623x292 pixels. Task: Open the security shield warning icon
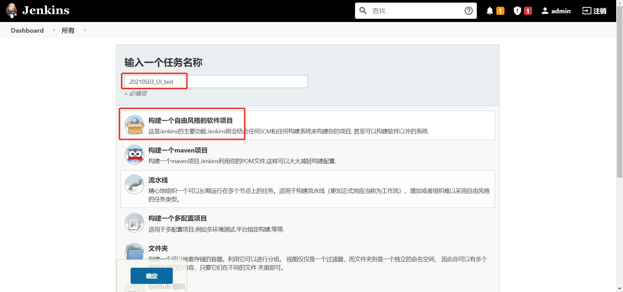[517, 11]
